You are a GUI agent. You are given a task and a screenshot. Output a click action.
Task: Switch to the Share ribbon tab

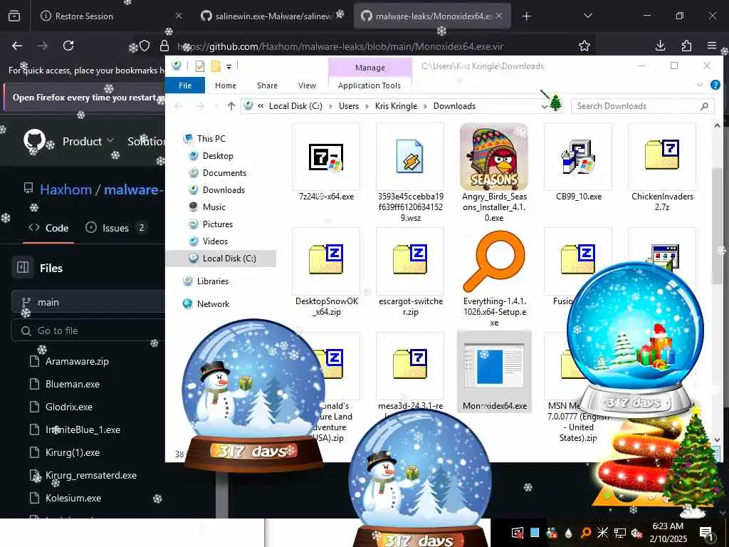268,85
